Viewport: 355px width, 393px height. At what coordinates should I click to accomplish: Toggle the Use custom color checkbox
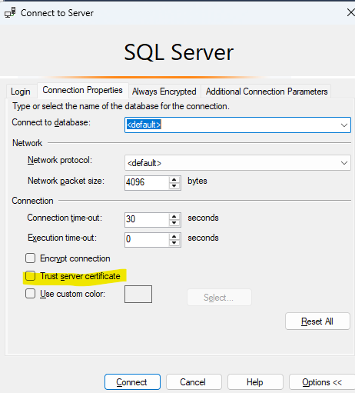(30, 294)
